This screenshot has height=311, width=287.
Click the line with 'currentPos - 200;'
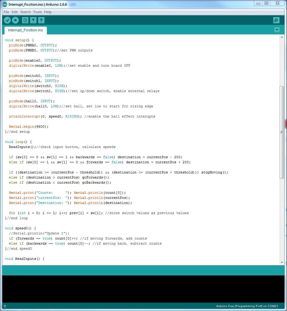[x=96, y=157]
